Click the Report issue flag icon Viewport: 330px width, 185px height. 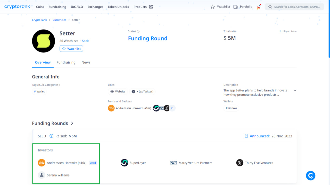280,31
